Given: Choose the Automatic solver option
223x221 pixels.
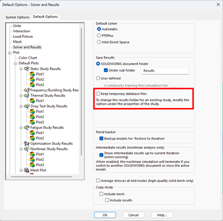Looking at the screenshot, I should click(99, 29).
